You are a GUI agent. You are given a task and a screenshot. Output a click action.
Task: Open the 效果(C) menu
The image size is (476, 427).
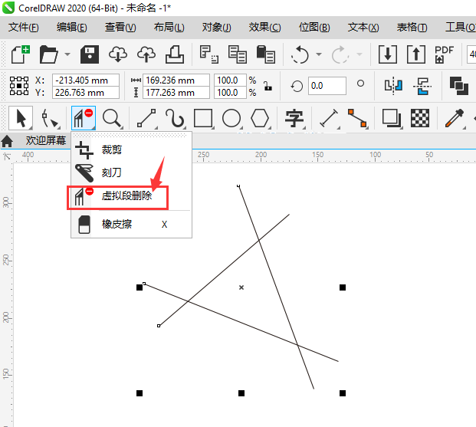click(264, 28)
